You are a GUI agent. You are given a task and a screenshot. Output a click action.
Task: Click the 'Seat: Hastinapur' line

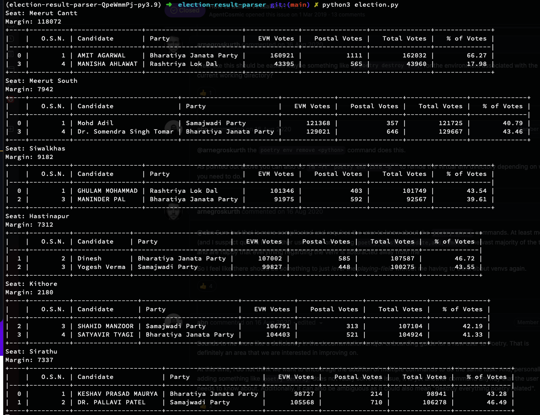pos(37,216)
